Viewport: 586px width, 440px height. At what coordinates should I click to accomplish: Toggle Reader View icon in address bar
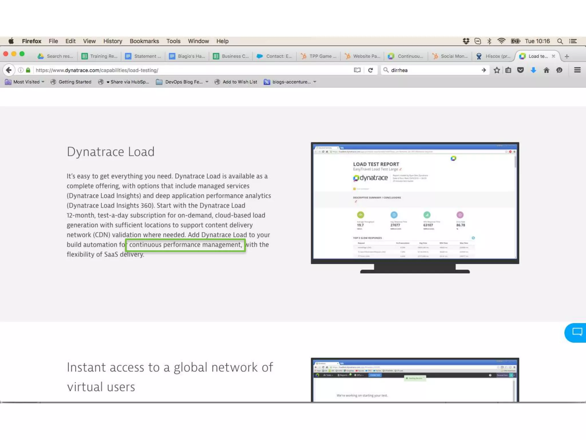[x=357, y=70]
